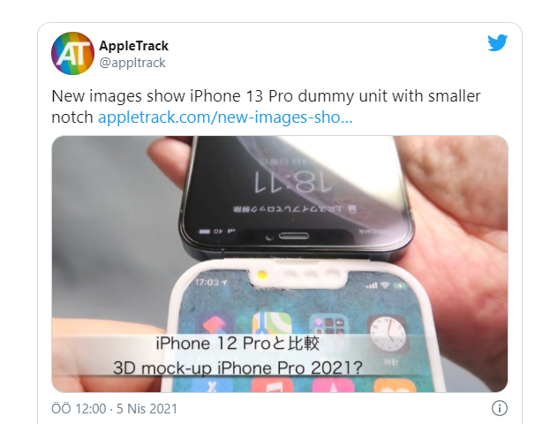The height and width of the screenshot is (424, 535).
Task: Click the 17:03 time on mock-up screen
Action: 207,283
